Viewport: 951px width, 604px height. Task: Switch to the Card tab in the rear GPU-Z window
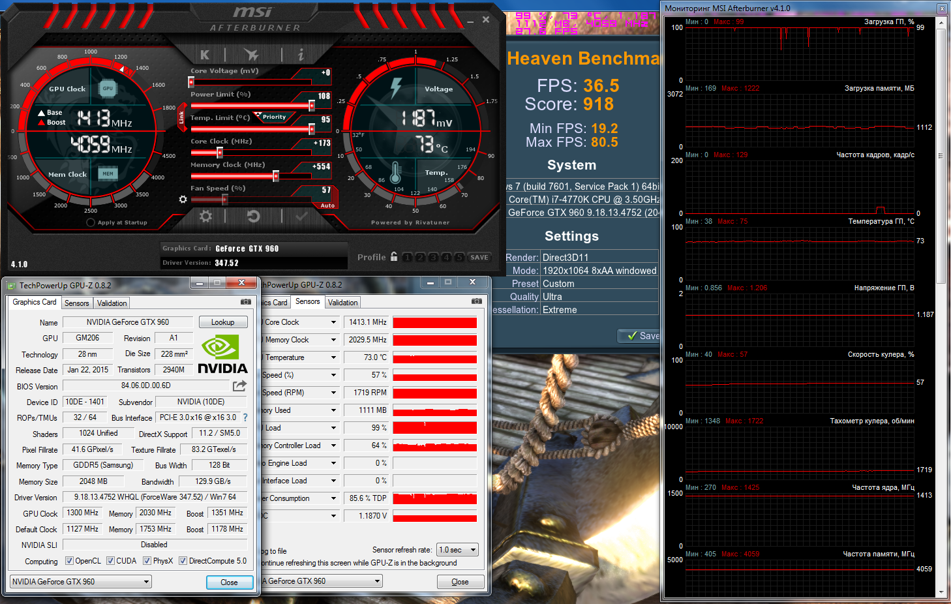point(276,303)
